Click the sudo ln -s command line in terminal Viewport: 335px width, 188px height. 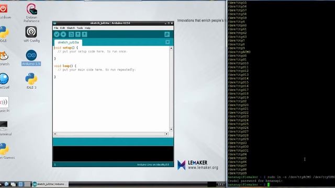click(281, 177)
